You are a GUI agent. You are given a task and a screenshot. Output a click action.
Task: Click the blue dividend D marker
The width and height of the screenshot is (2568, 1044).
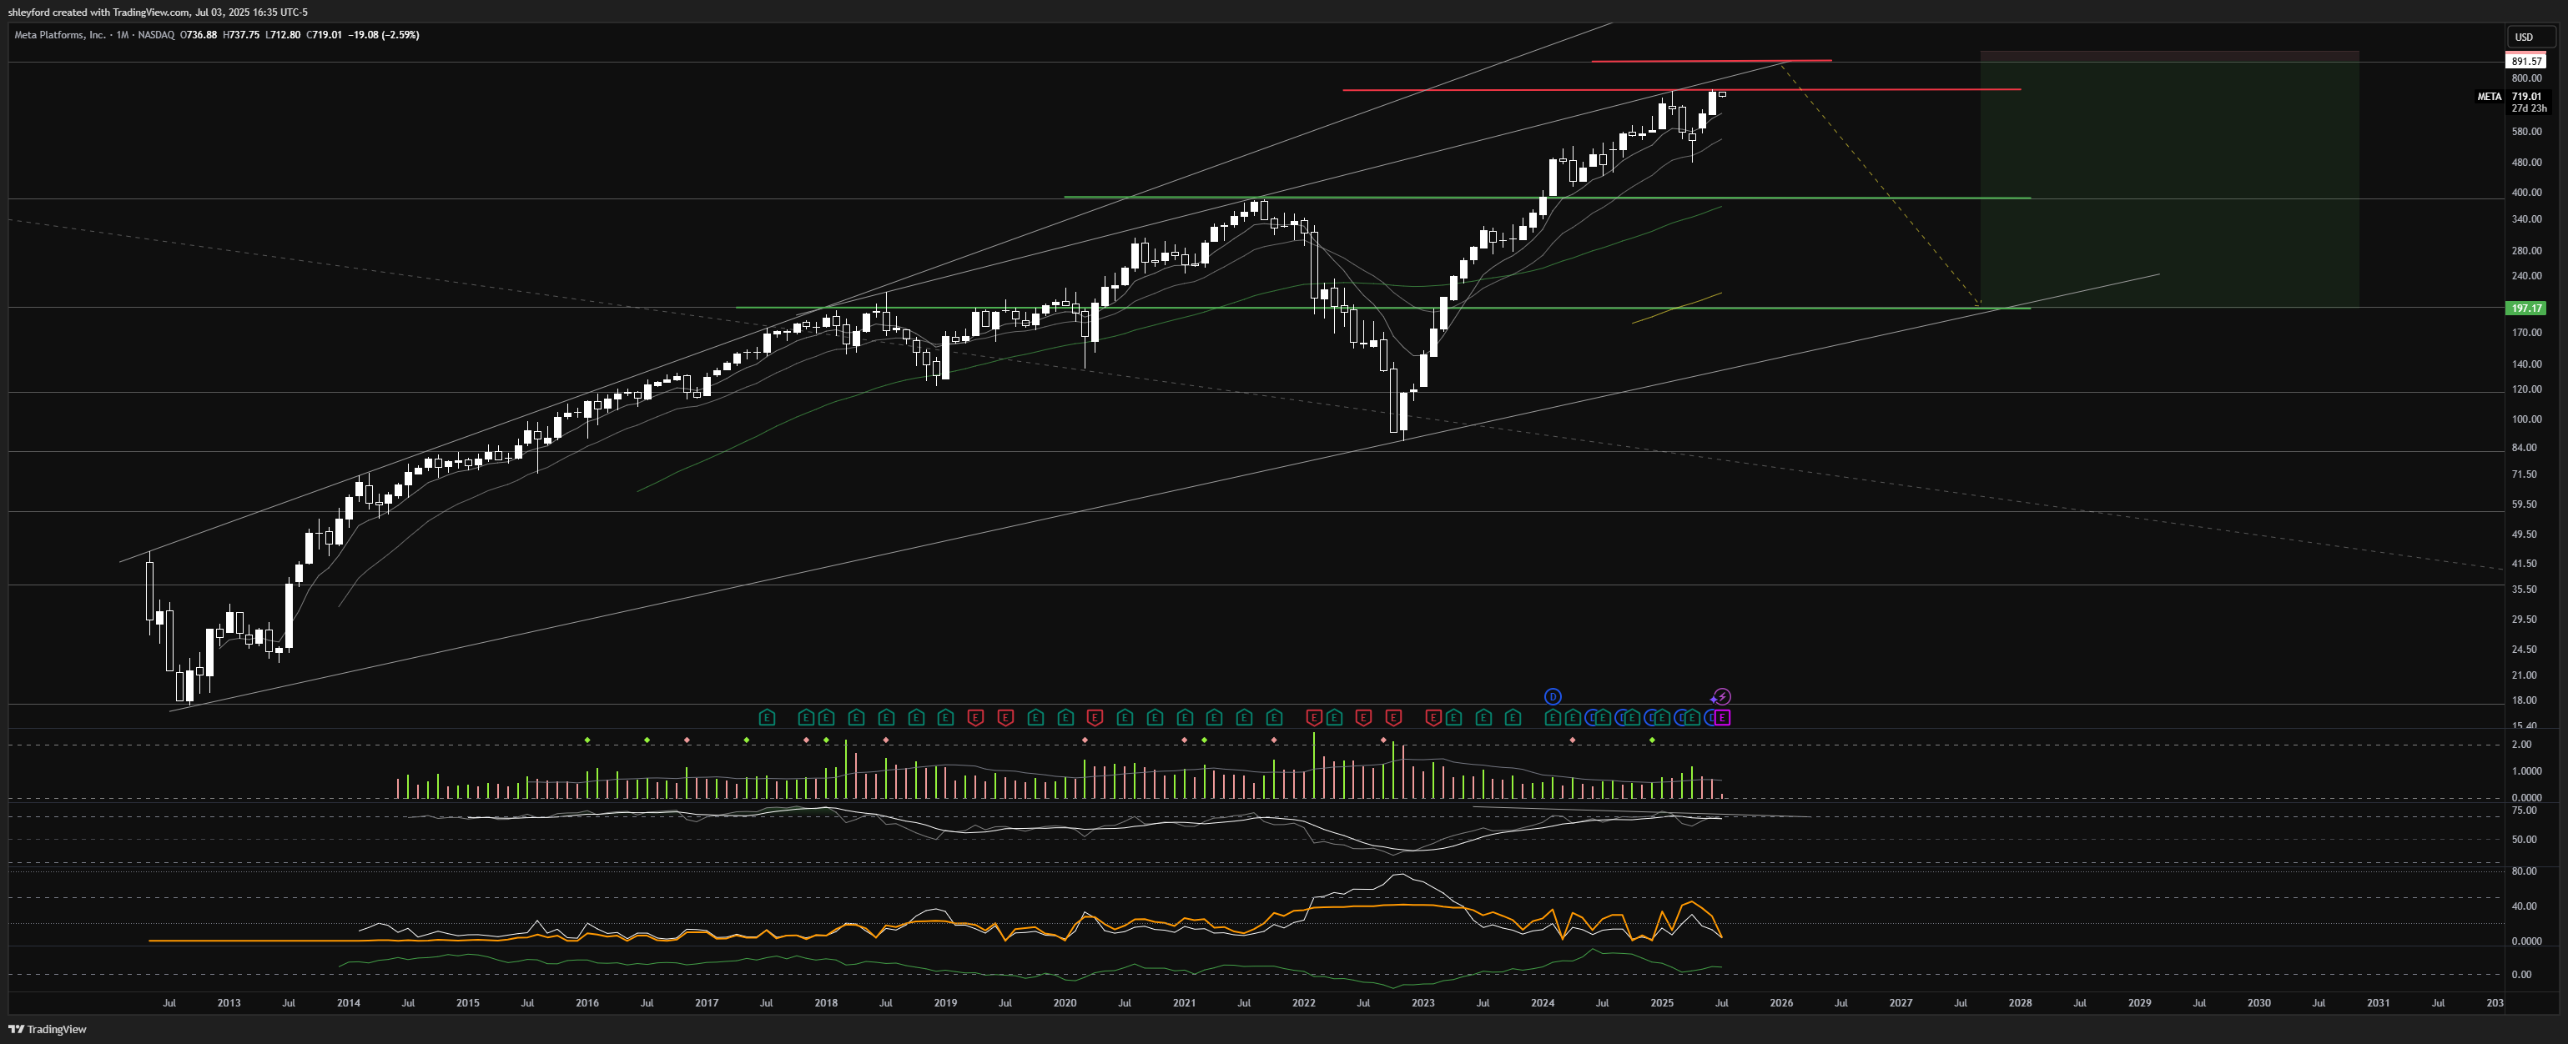tap(1552, 696)
